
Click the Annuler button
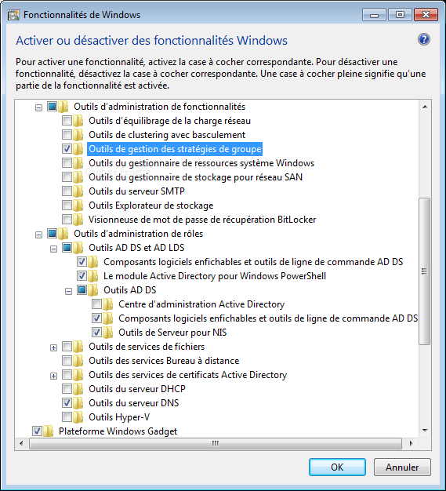click(x=402, y=467)
